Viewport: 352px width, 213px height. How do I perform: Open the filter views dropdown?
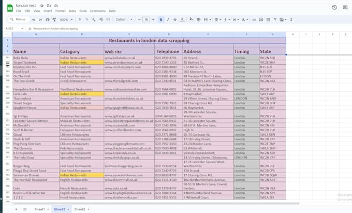click(283, 20)
